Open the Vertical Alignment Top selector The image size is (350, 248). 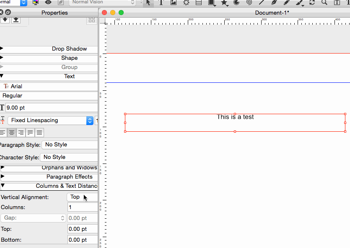[x=82, y=197]
